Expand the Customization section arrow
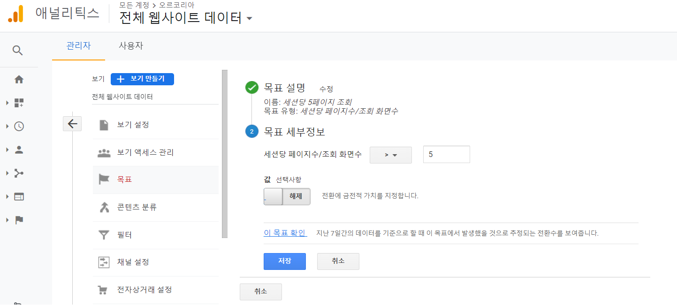677x306 pixels. click(8, 103)
